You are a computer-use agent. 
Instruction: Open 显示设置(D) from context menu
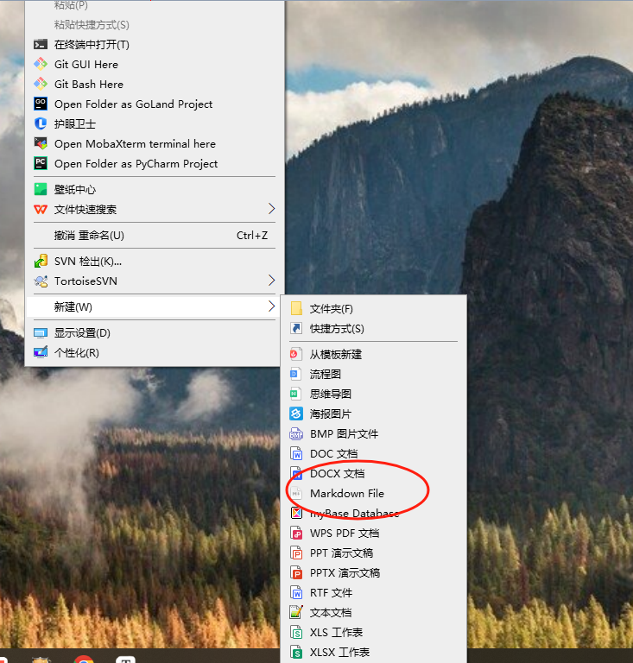click(x=82, y=332)
